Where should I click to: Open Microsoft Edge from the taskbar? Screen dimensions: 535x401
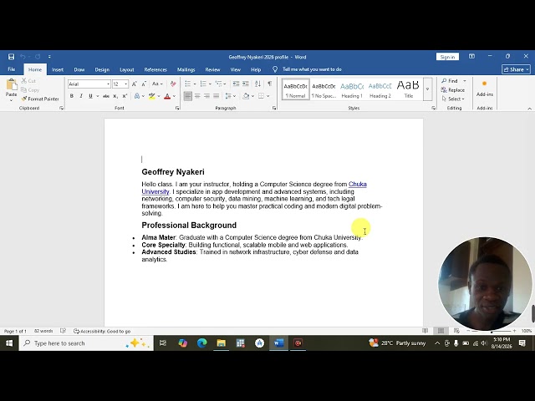202,343
